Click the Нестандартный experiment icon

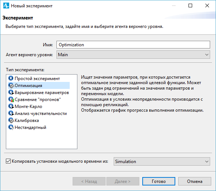pyautogui.click(x=11, y=127)
